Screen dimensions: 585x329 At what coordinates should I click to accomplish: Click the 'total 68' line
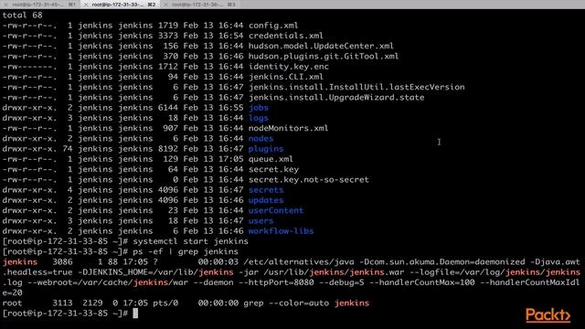pyautogui.click(x=22, y=16)
